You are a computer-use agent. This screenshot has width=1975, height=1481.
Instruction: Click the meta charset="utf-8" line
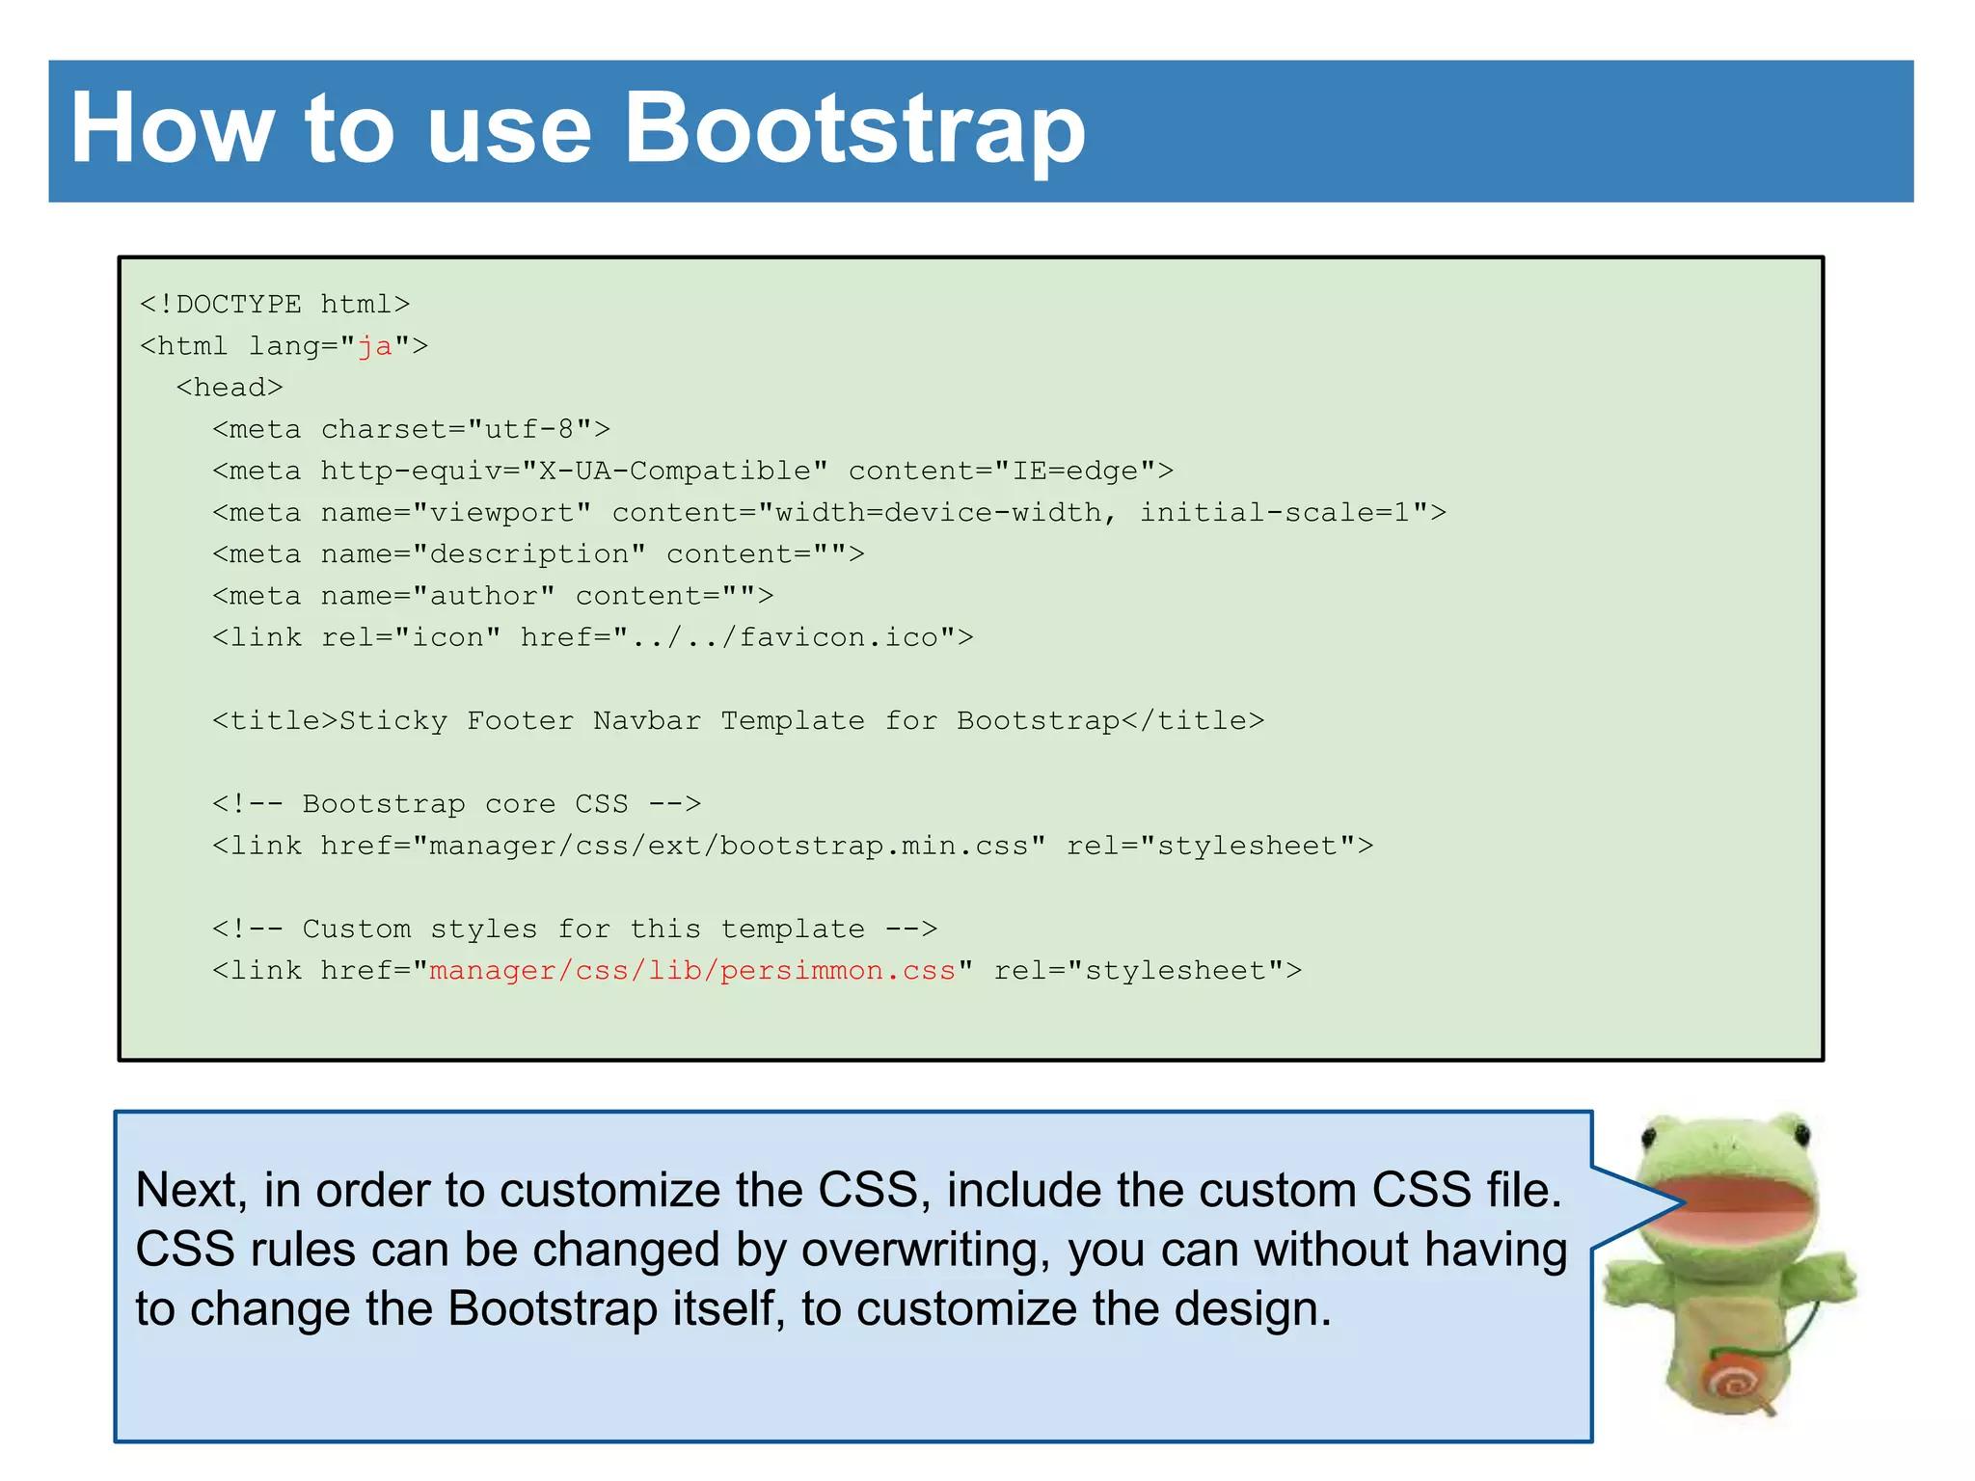tap(412, 429)
